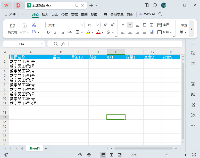The width and height of the screenshot is (200, 158).
Task: Click the 合并 merge cells button
Action: tap(163, 32)
